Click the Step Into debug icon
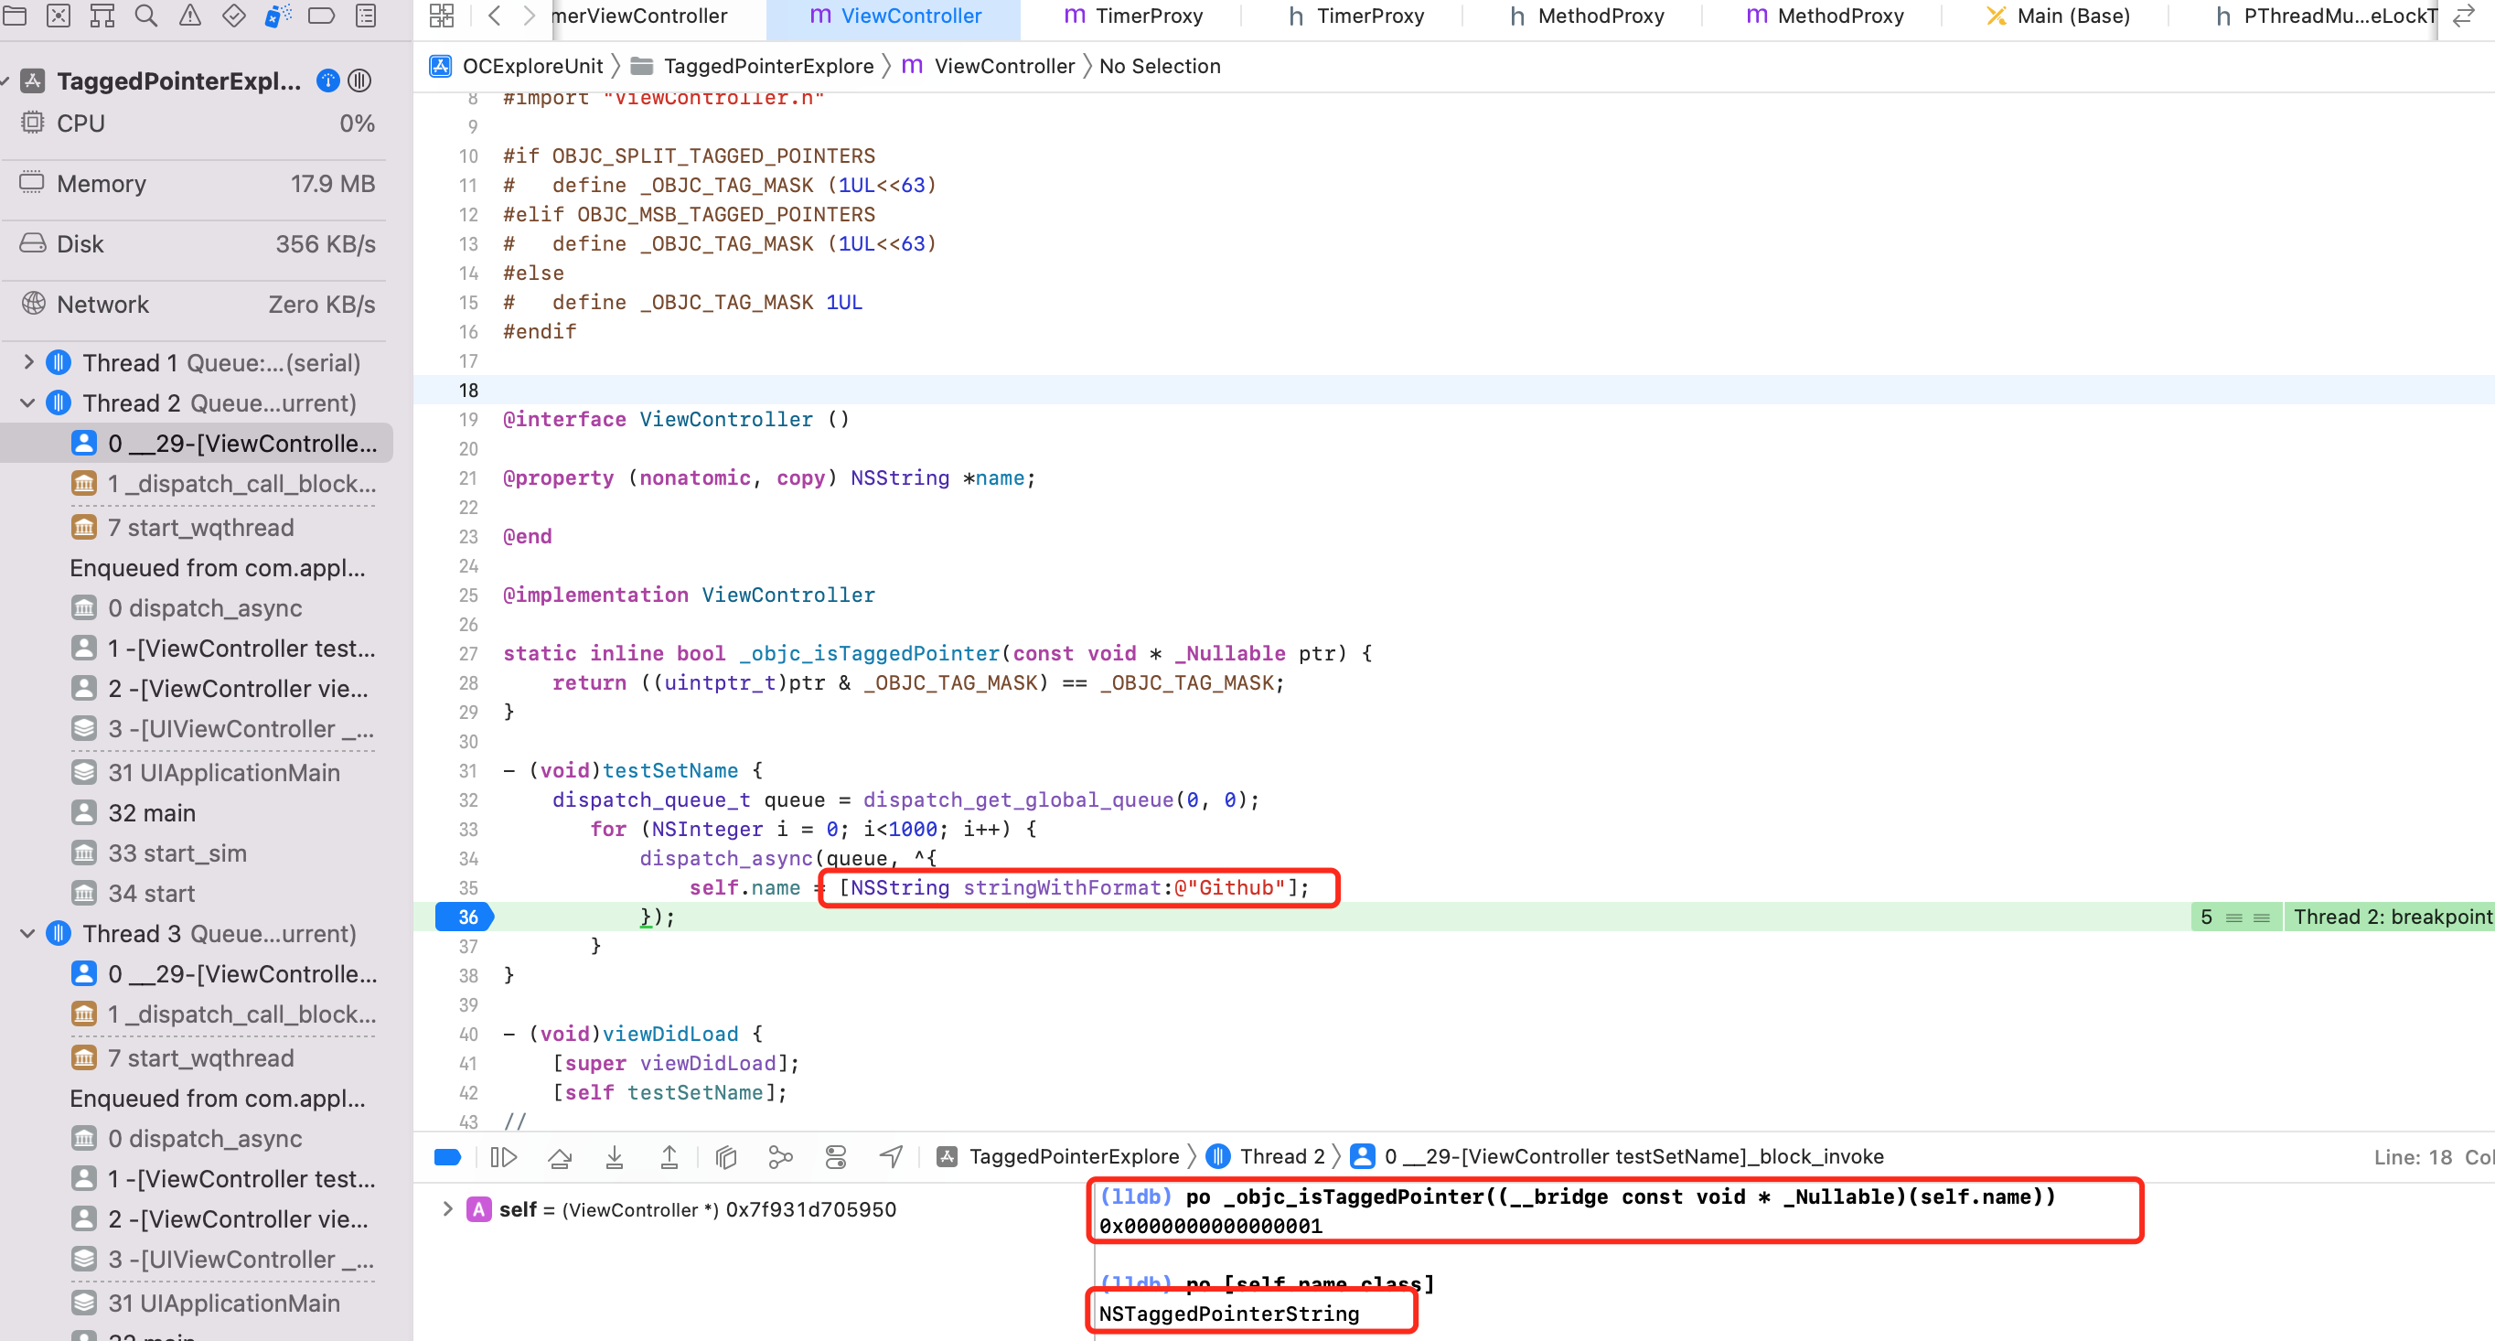The width and height of the screenshot is (2495, 1341). 614,1157
